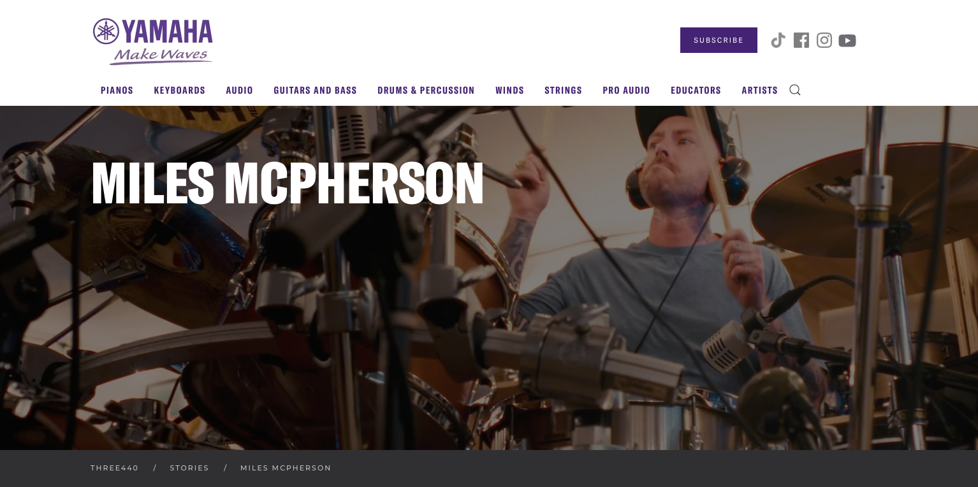
Task: Go to Guitars and Bass section
Action: point(315,91)
